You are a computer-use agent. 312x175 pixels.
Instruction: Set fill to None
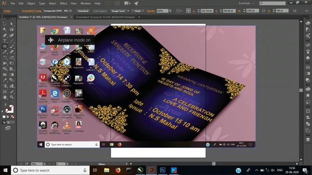click(13, 117)
